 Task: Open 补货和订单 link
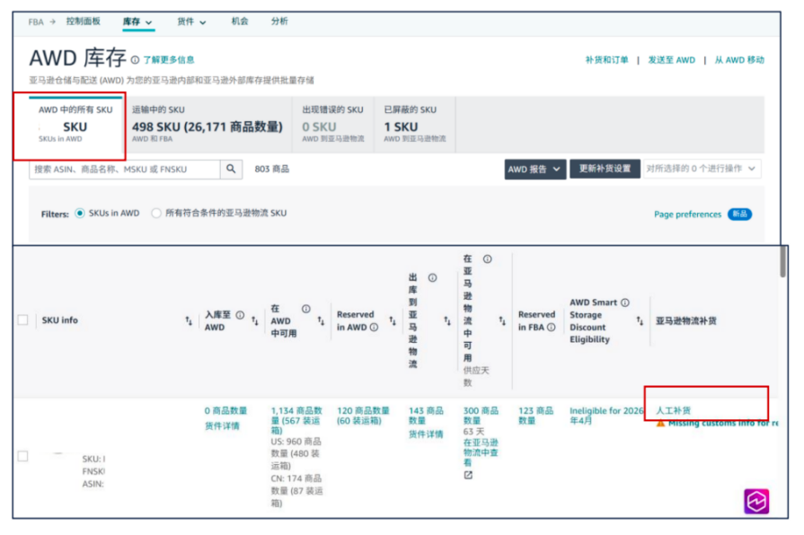(x=606, y=60)
